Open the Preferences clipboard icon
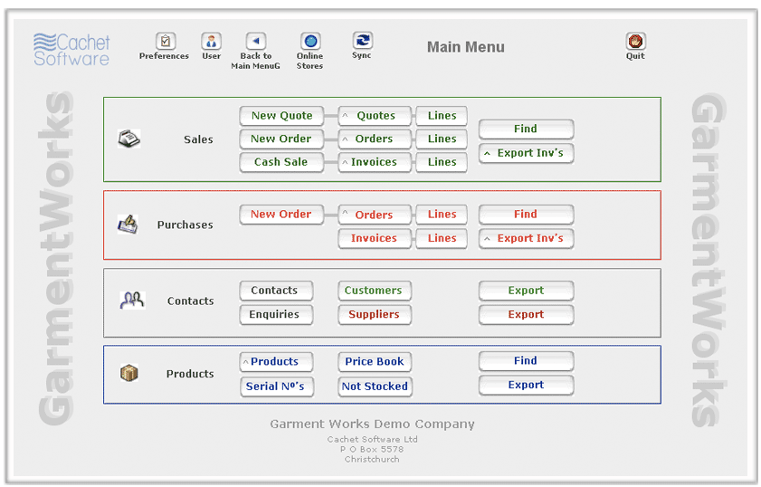Screen dimensions: 761x487 point(165,41)
